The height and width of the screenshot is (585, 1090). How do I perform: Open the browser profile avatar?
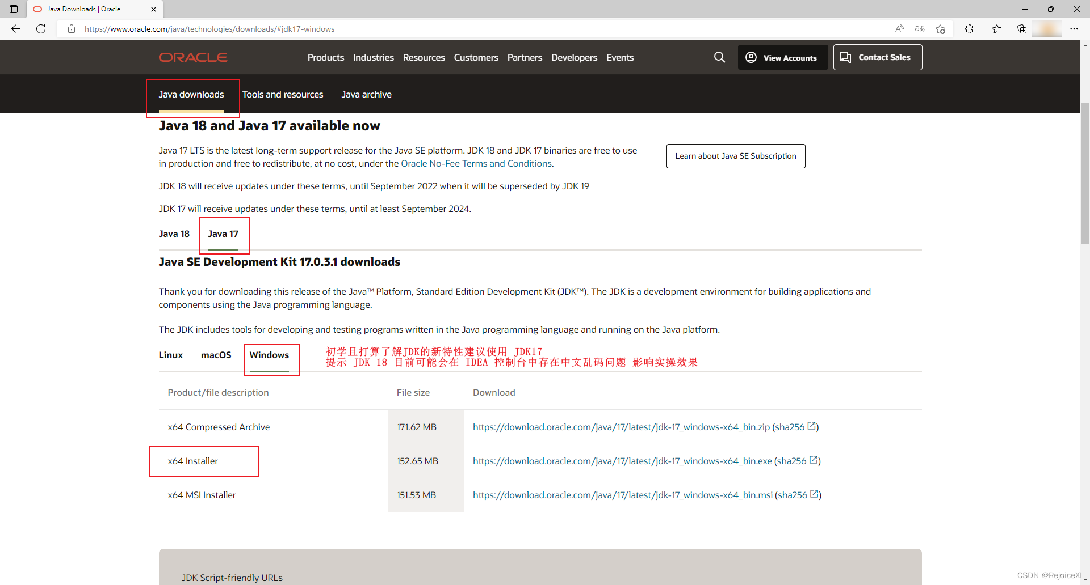coord(1047,29)
